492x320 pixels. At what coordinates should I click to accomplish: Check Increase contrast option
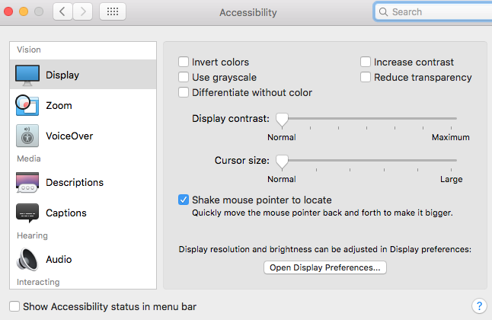(x=366, y=62)
